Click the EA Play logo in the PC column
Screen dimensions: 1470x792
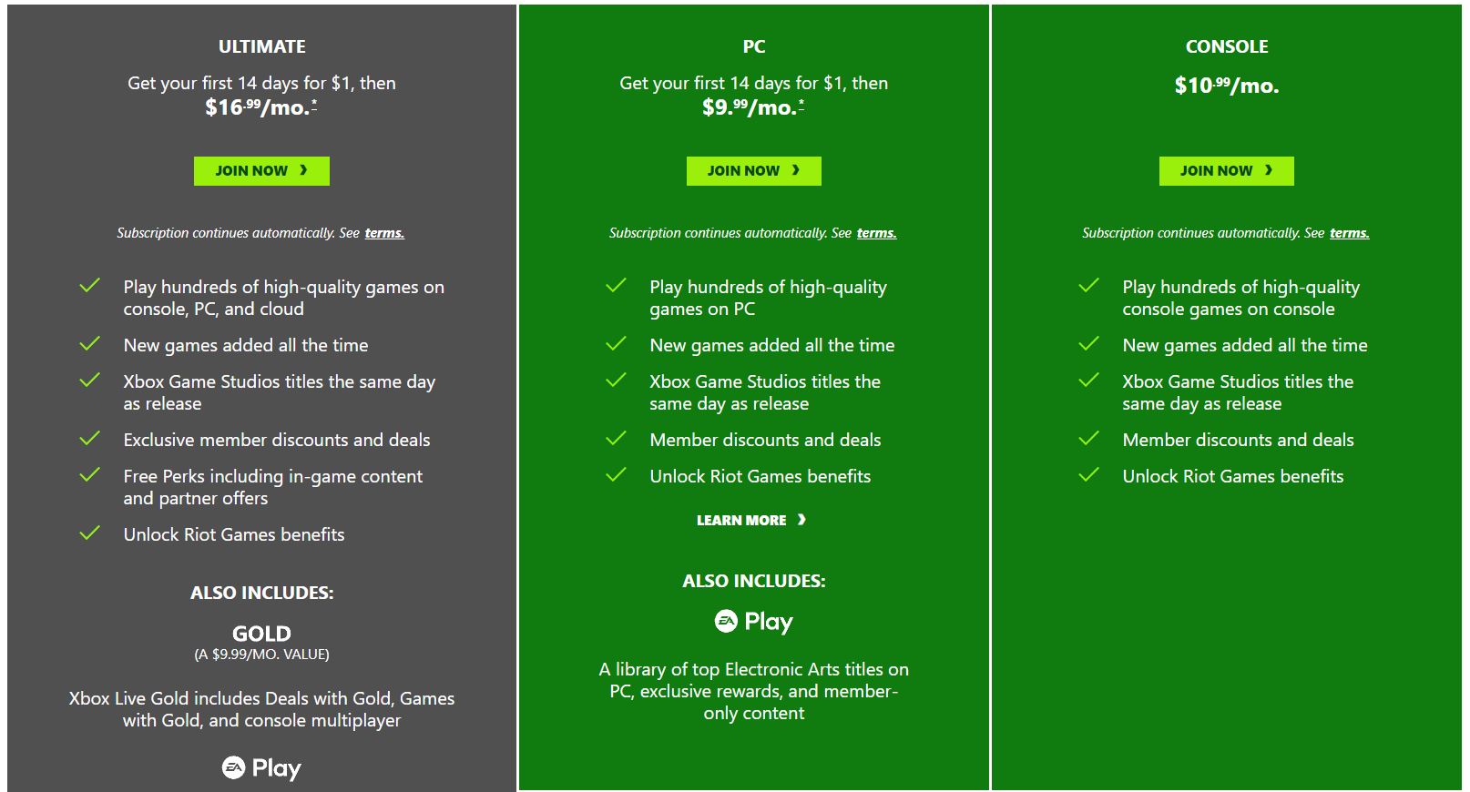(x=753, y=621)
